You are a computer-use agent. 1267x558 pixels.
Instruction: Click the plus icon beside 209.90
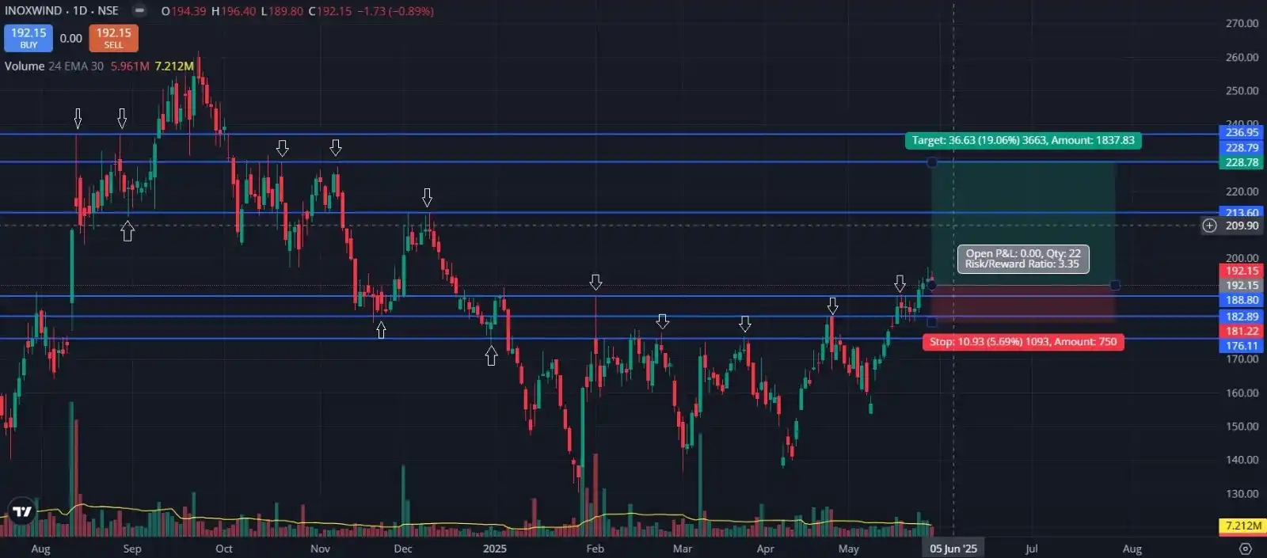coord(1209,226)
